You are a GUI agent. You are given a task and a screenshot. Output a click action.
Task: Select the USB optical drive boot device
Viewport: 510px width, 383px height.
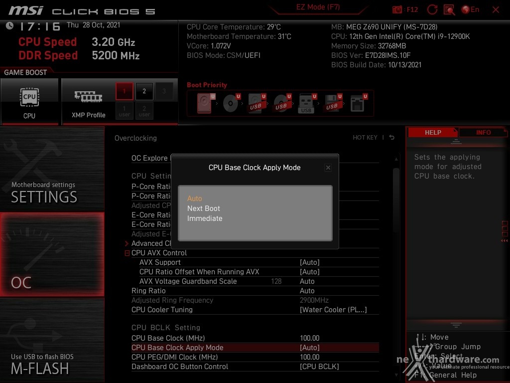[x=282, y=103]
